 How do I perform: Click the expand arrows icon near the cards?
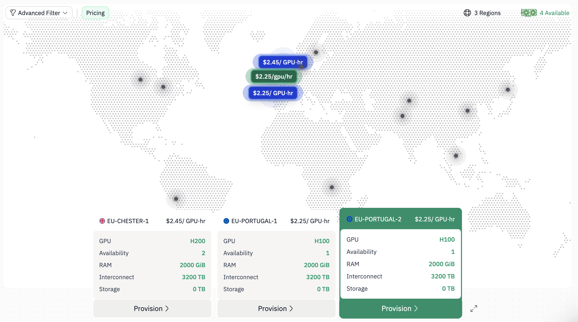point(474,308)
